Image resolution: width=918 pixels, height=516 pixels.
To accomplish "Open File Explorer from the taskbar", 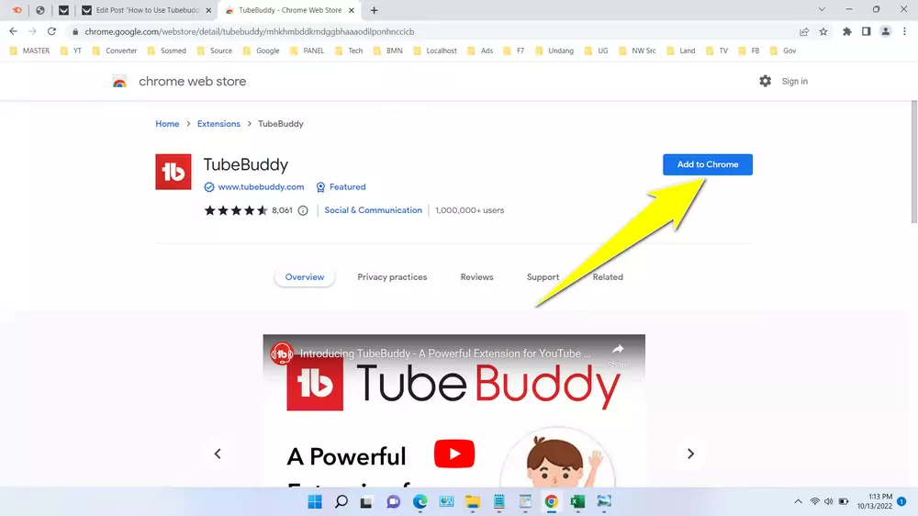I will pos(473,502).
